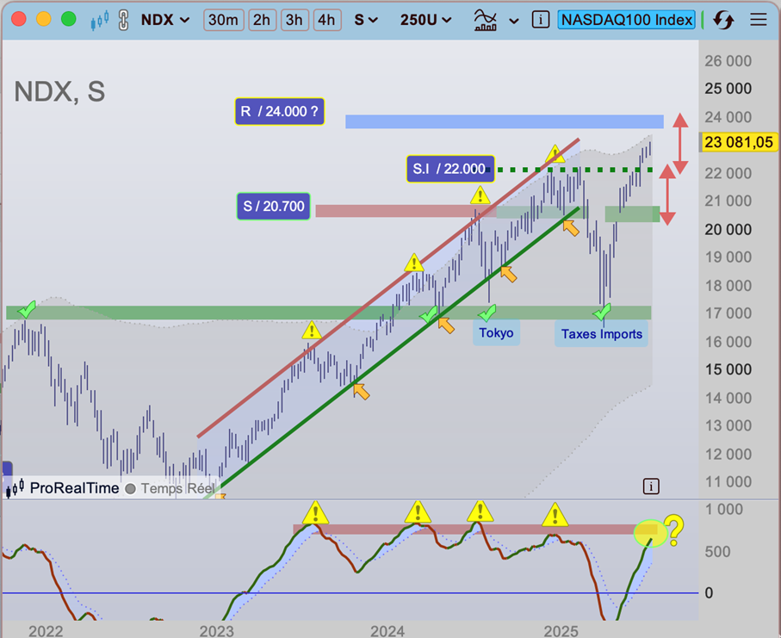
Task: Click the blue 24 000 resistance band
Action: click(x=504, y=121)
